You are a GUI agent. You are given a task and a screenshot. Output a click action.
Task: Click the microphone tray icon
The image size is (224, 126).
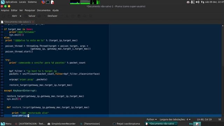[192, 2]
